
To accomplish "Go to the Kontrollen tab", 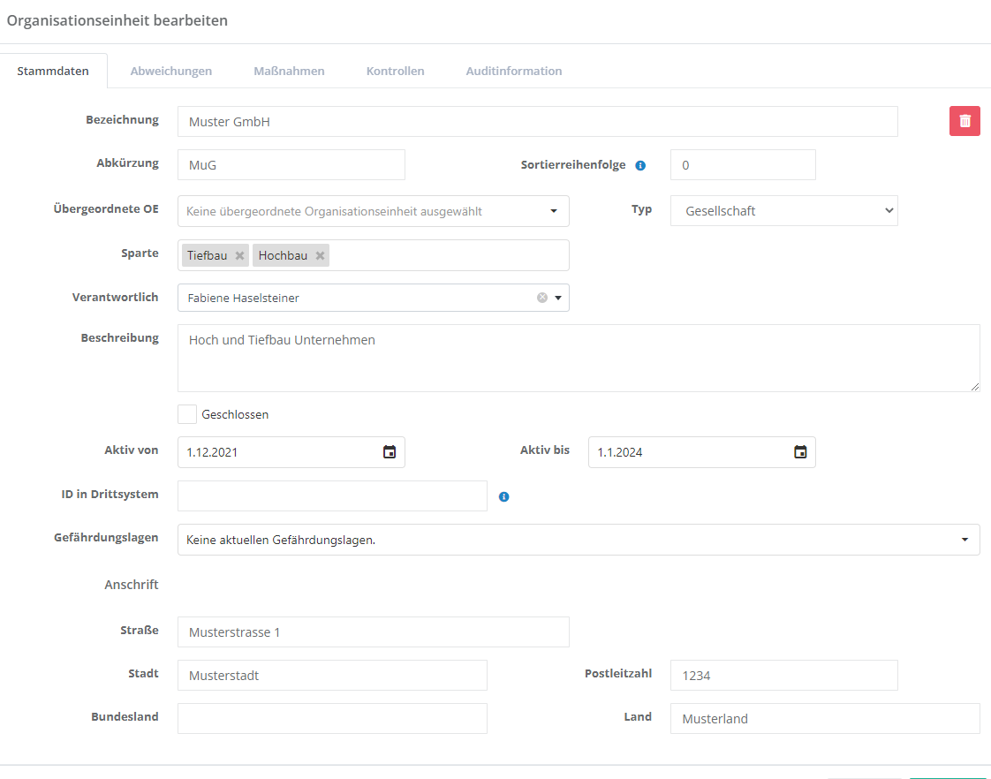I will tap(395, 71).
